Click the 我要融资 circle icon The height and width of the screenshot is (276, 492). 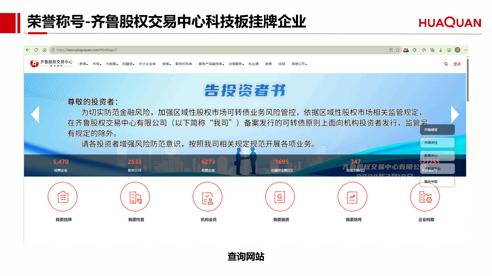coord(280,197)
